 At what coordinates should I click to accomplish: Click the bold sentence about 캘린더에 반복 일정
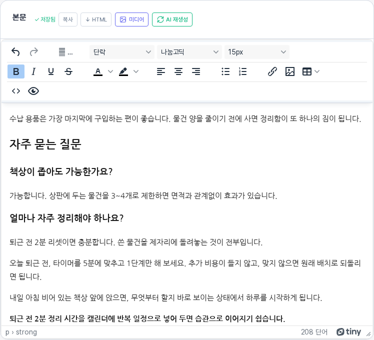[147, 319]
